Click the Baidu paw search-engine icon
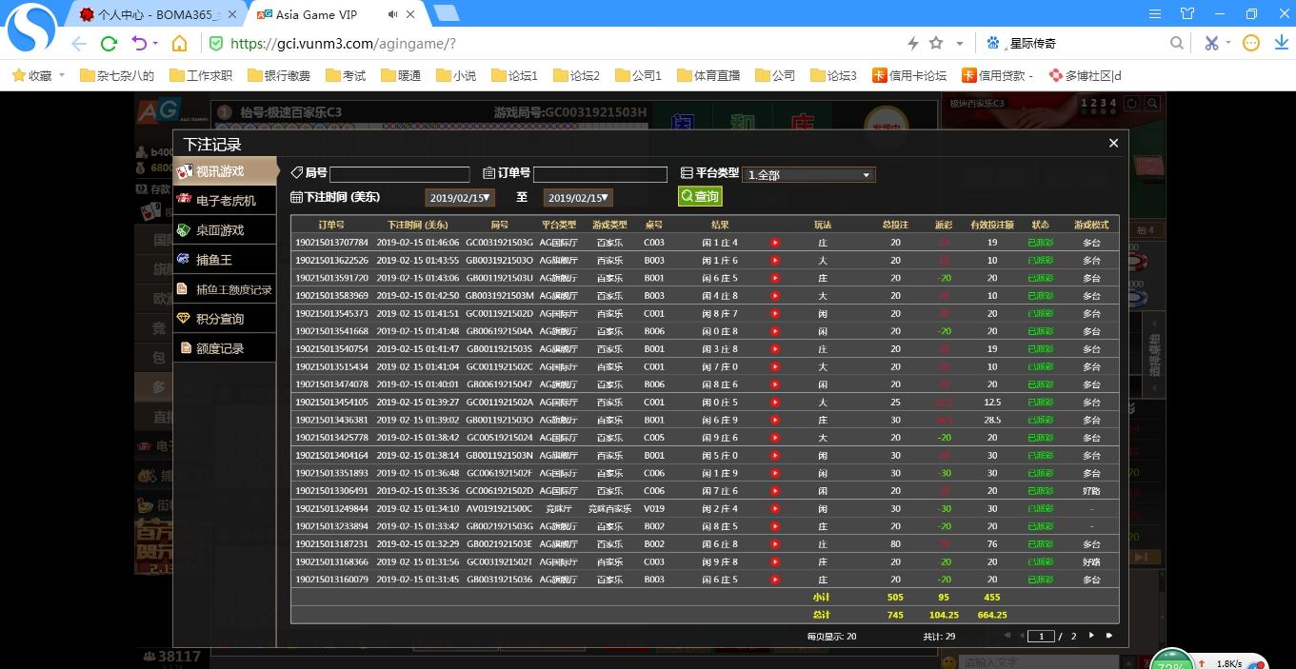The image size is (1296, 669). point(994,44)
